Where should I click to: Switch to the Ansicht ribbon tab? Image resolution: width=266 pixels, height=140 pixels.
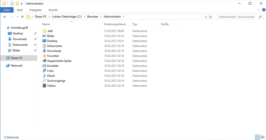[53, 10]
